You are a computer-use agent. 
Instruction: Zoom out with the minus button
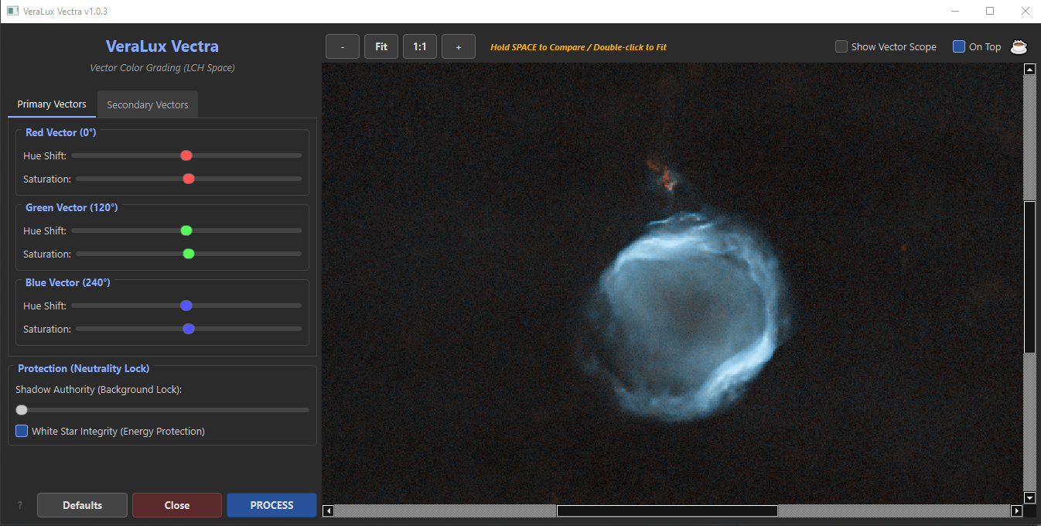tap(343, 46)
